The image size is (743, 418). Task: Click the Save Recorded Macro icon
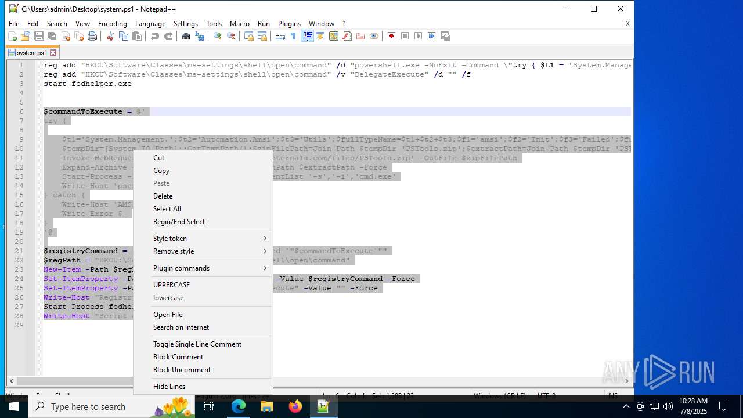[445, 36]
